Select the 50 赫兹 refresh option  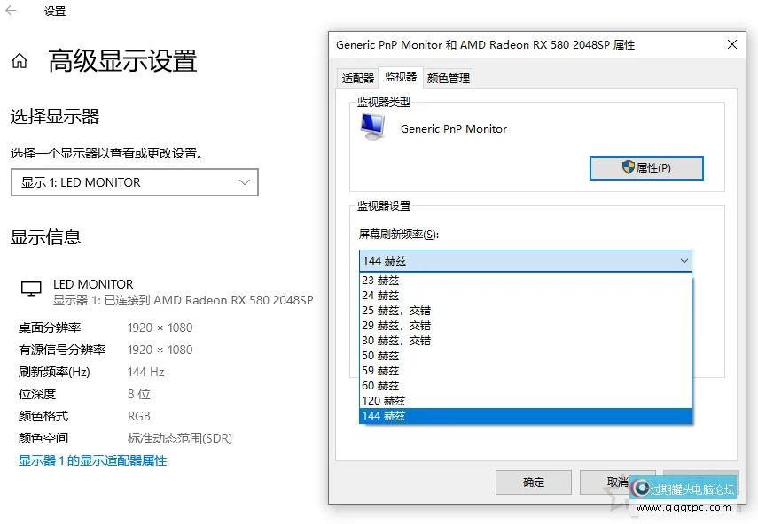[379, 355]
